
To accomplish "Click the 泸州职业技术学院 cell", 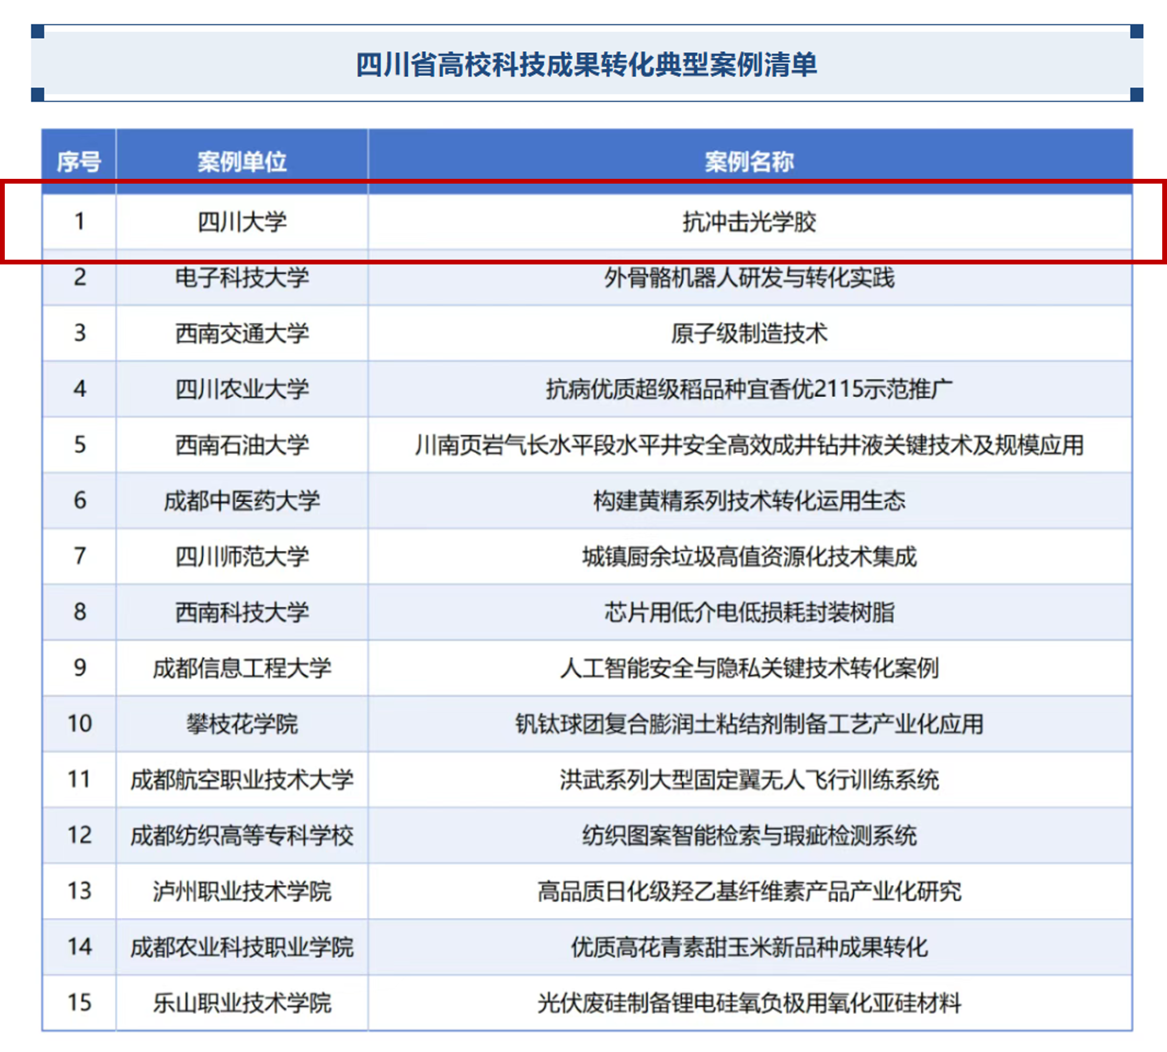I will pyautogui.click(x=242, y=891).
